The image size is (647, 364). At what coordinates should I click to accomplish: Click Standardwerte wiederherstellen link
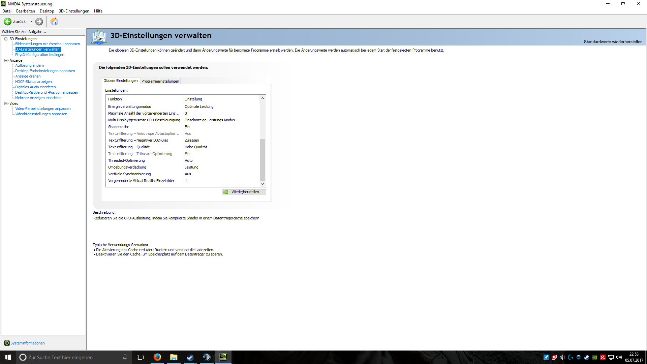pos(613,42)
